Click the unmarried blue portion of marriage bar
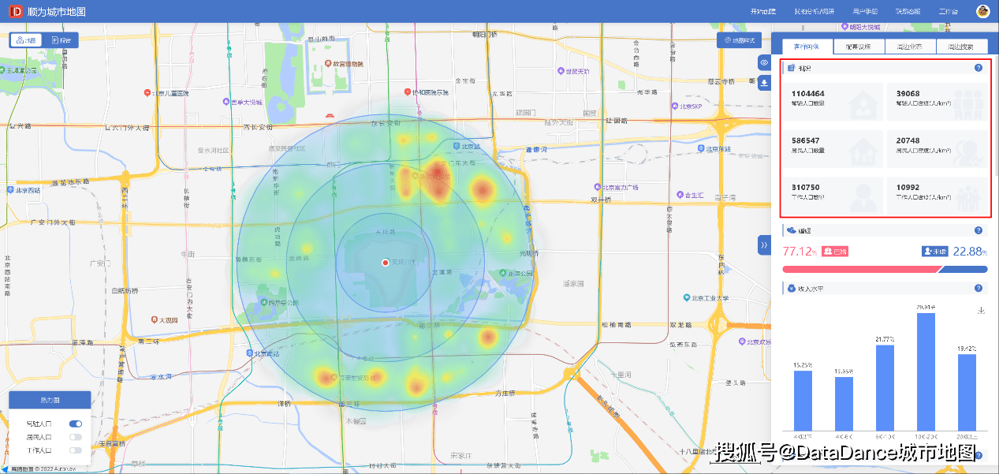Image resolution: width=999 pixels, height=474 pixels. pos(963,269)
